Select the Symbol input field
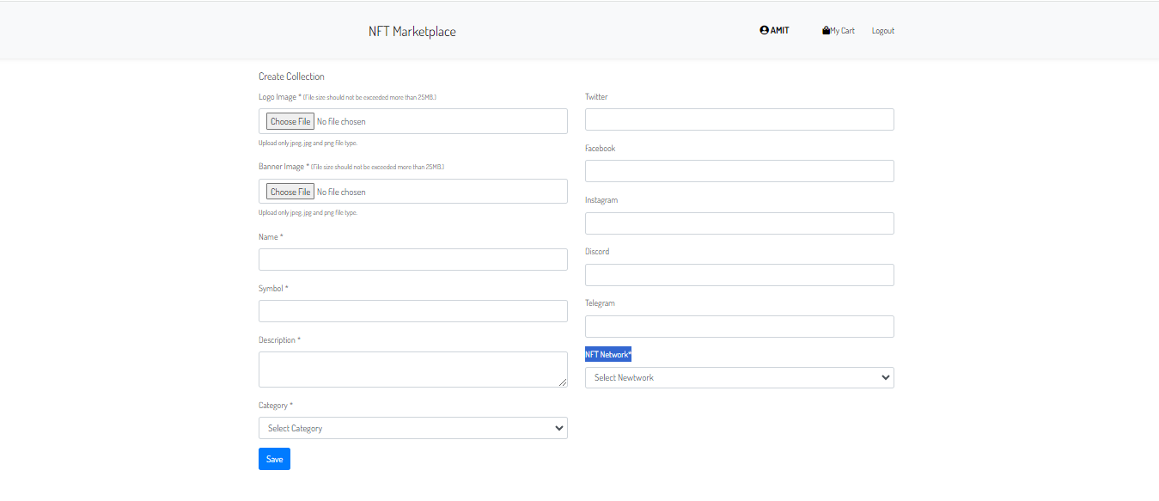Image resolution: width=1159 pixels, height=501 pixels. (x=413, y=310)
